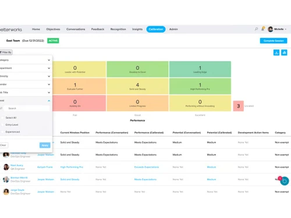Screen dimensions: 291x218
Task: Open the notifications bell icon
Action: pyautogui.click(x=263, y=29)
